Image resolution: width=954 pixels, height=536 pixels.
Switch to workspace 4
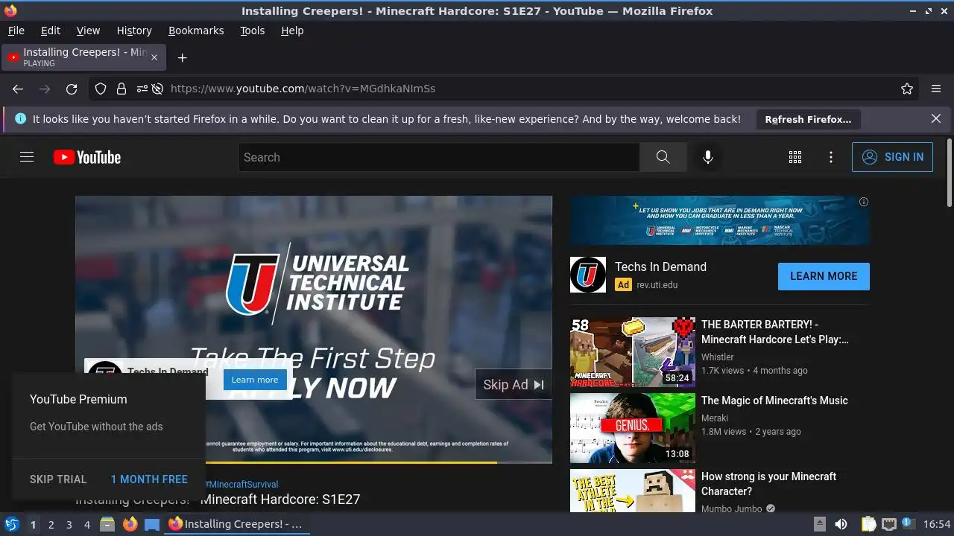(86, 525)
